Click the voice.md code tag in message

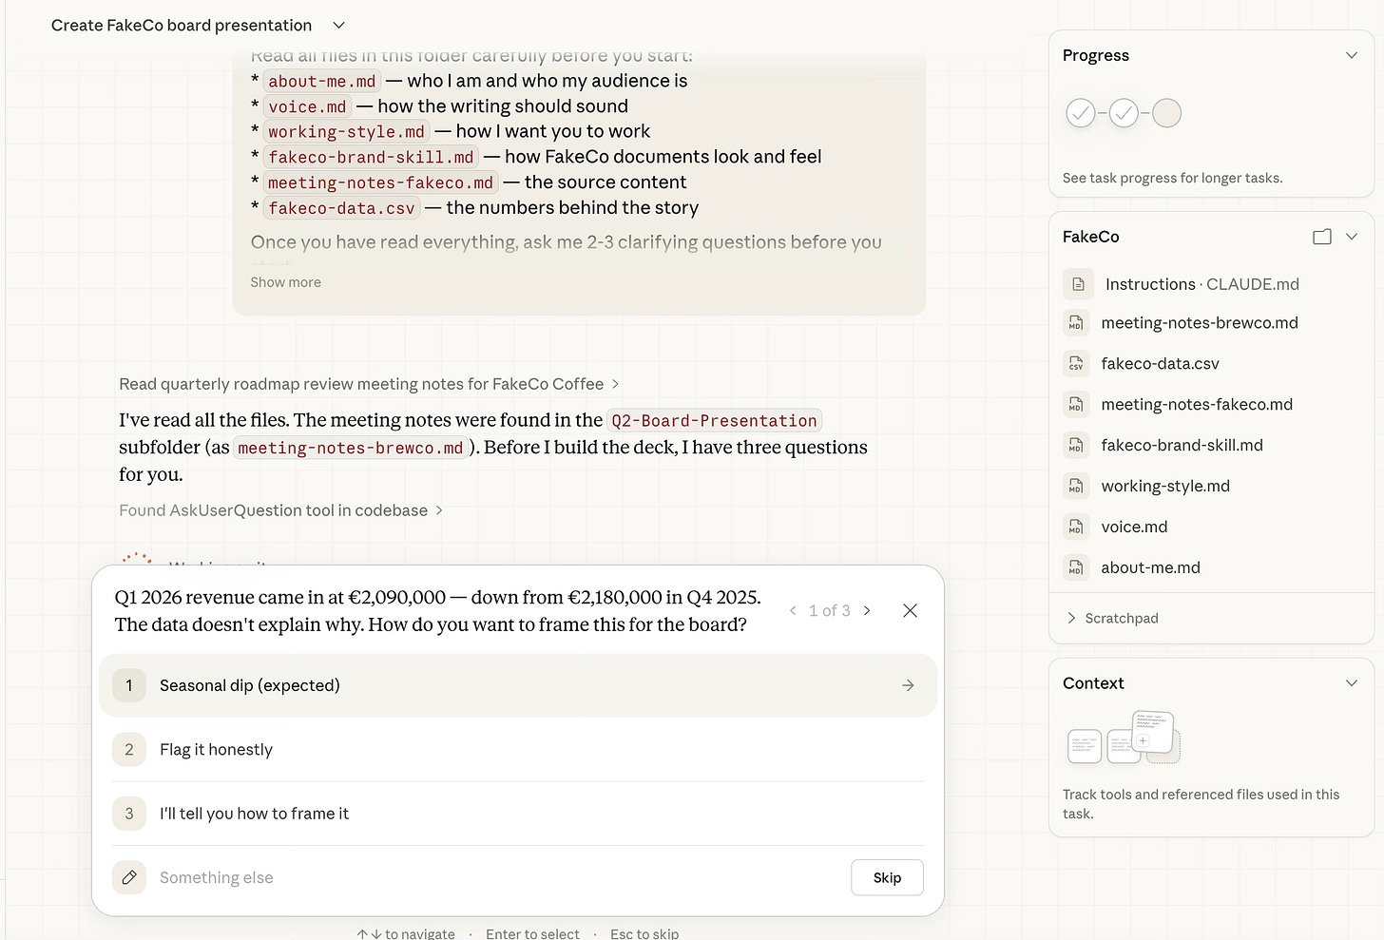click(x=307, y=106)
